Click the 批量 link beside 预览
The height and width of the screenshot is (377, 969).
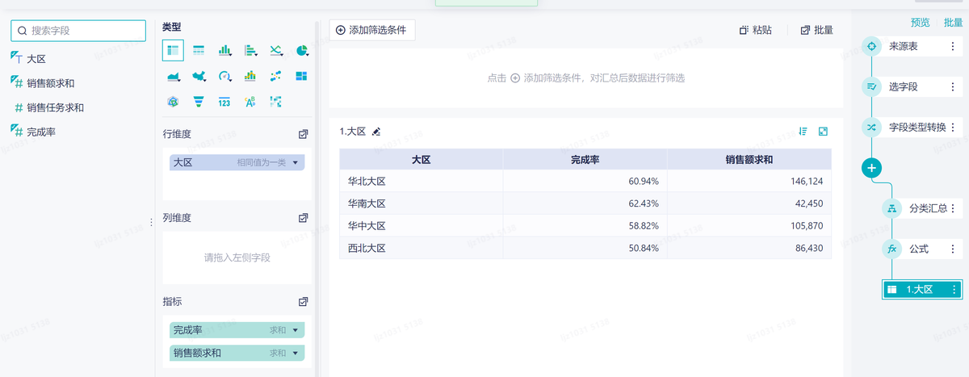click(953, 23)
